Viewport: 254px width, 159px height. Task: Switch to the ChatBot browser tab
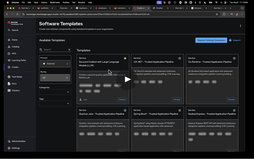pyautogui.click(x=160, y=8)
